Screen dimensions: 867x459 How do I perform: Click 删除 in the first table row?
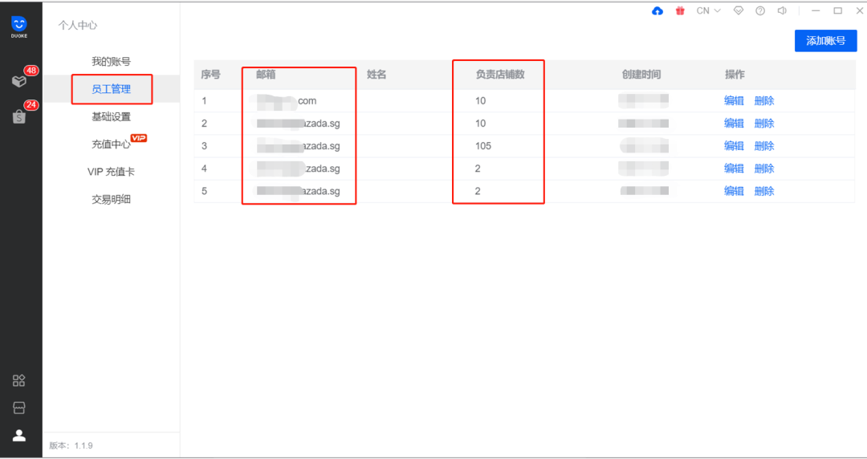(764, 101)
